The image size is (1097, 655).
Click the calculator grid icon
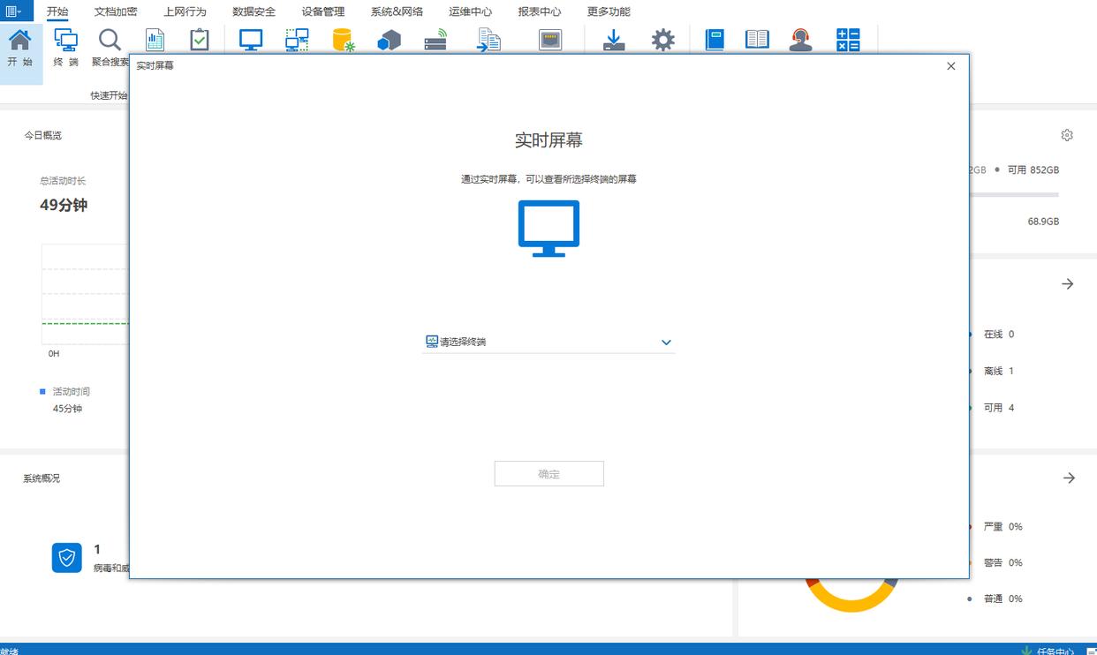848,41
